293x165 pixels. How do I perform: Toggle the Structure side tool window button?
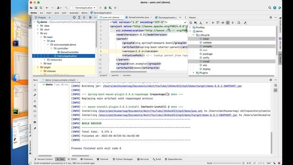(30, 130)
